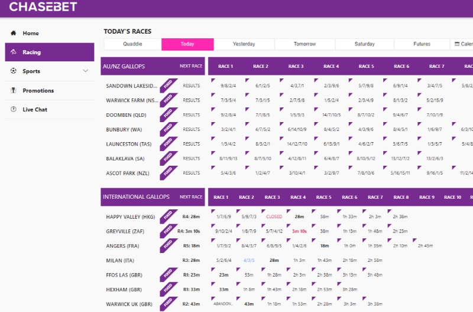Image resolution: width=473 pixels, height=312 pixels.
Task: Open Balaklava Race 6 result 13/12/7/2
Action: pos(400,158)
